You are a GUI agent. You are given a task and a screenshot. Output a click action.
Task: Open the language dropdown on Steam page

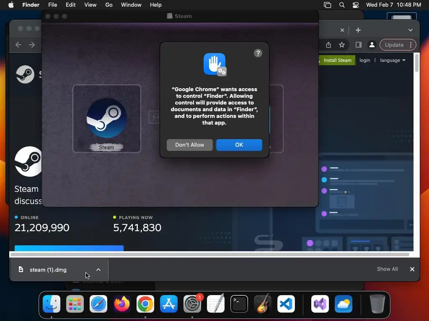point(393,60)
